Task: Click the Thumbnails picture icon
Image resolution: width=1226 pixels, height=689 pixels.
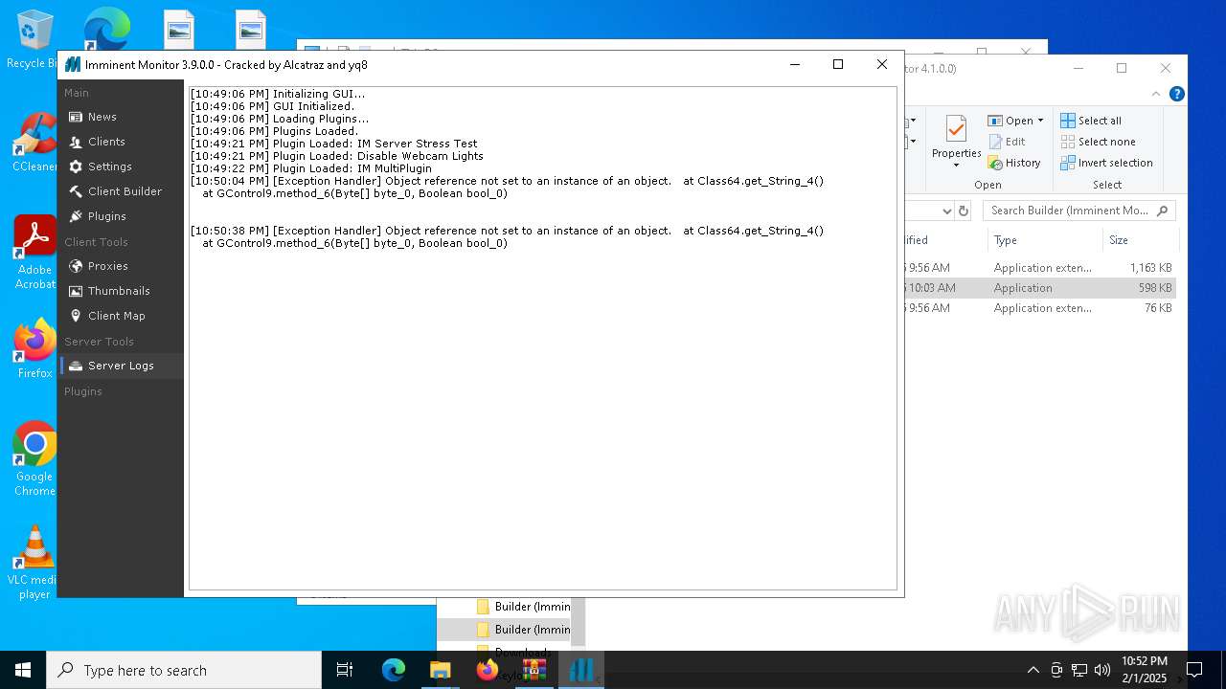Action: 76,291
